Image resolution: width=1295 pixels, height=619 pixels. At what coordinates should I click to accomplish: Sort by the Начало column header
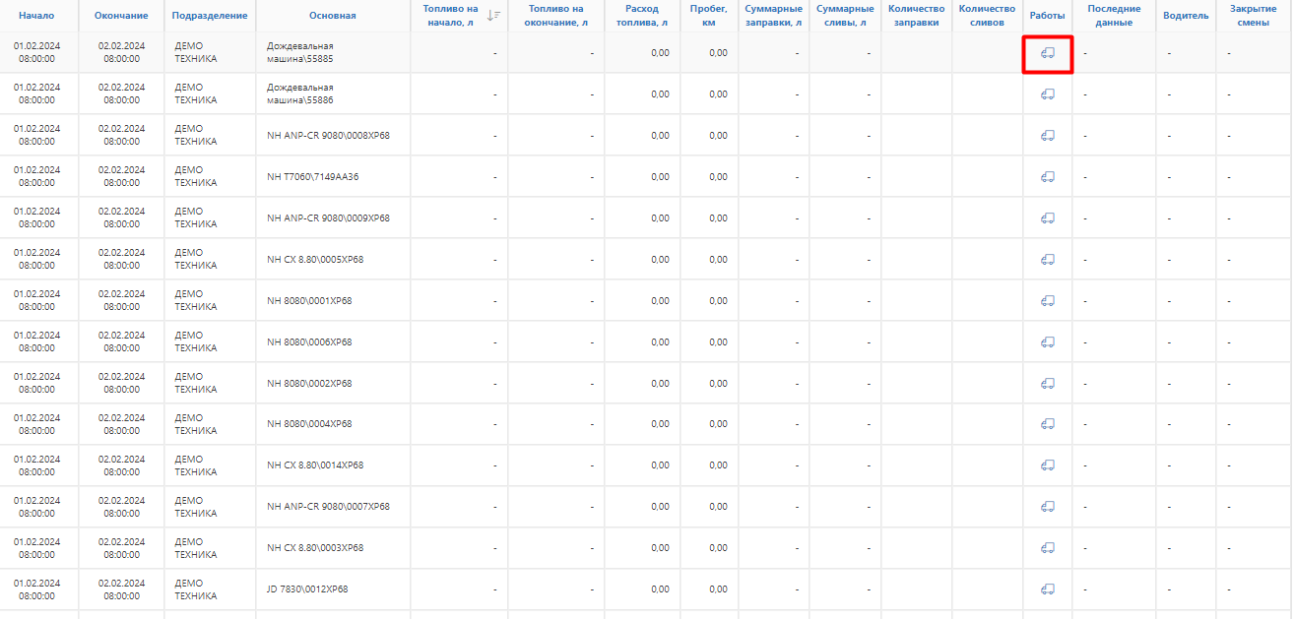point(36,16)
